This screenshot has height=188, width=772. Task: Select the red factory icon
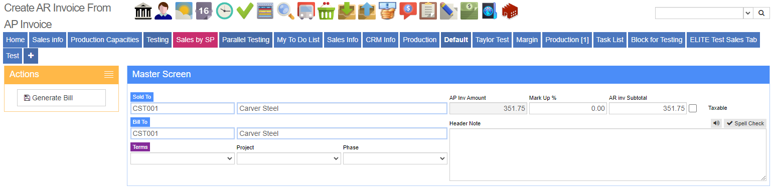pyautogui.click(x=510, y=11)
